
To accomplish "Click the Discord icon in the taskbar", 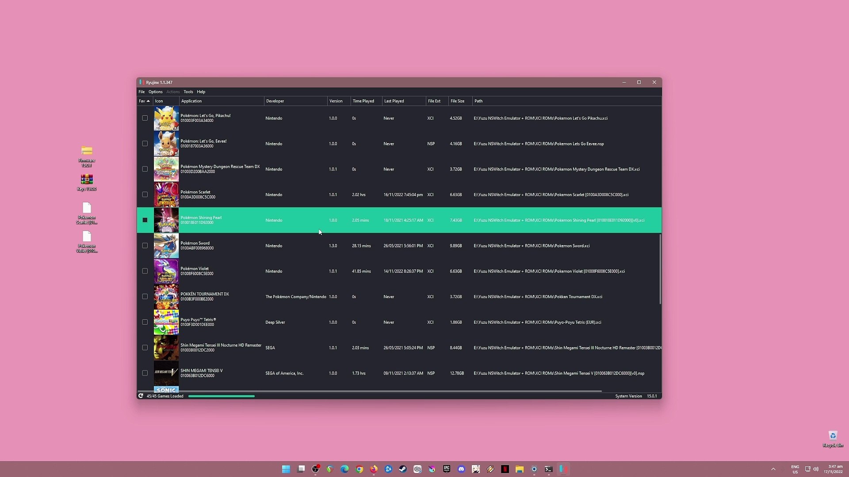I will coord(461,469).
